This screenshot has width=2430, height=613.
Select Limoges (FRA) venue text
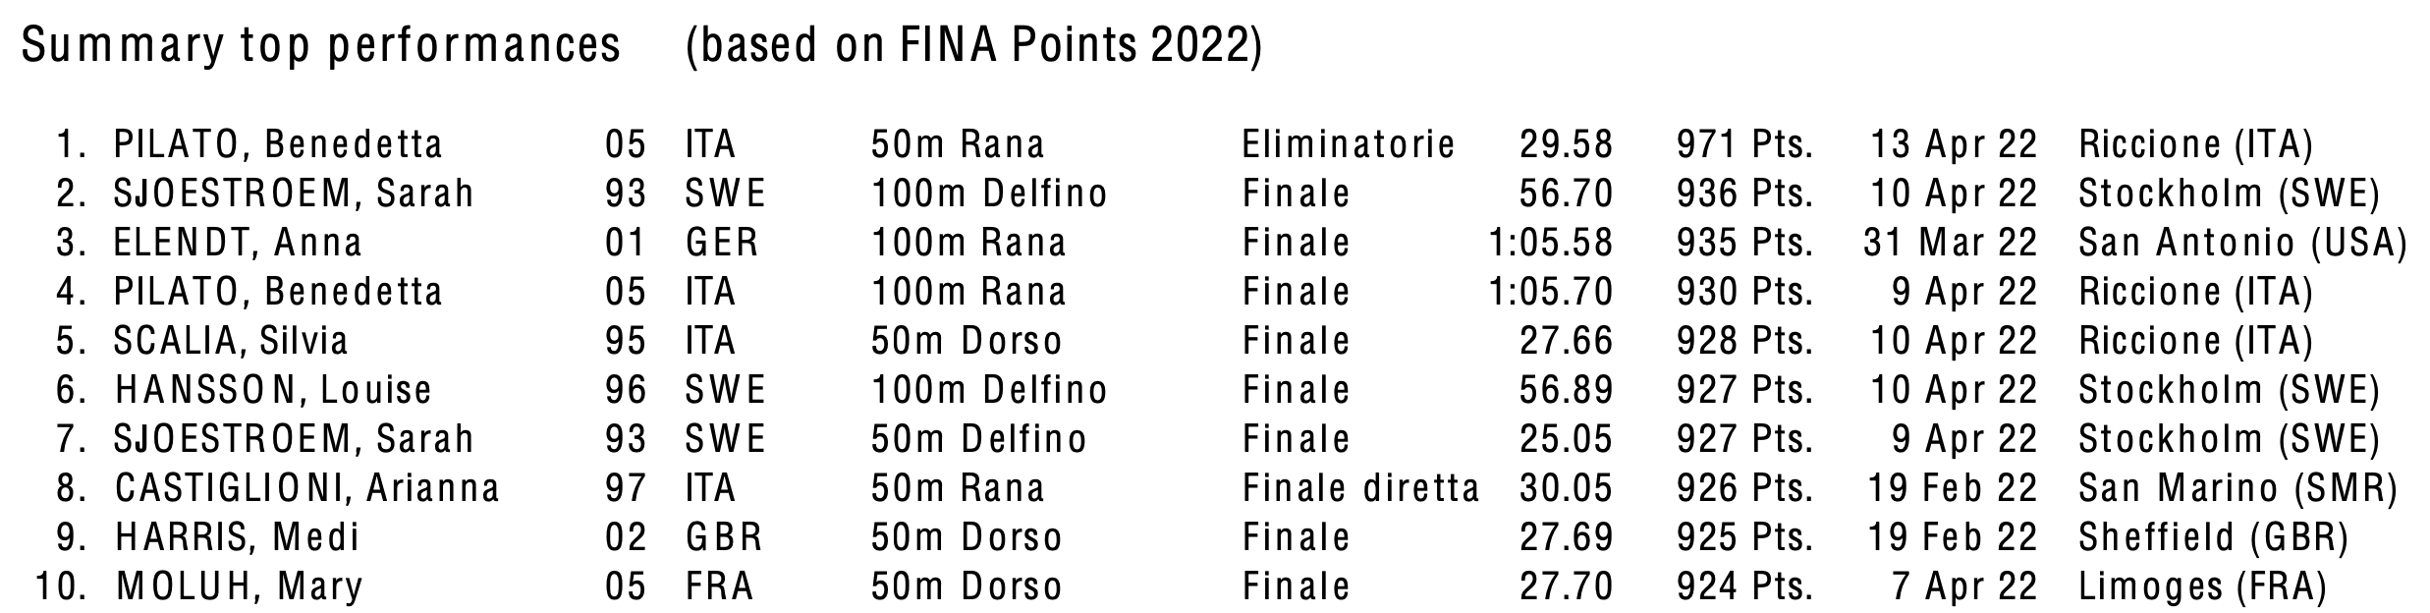[2203, 586]
